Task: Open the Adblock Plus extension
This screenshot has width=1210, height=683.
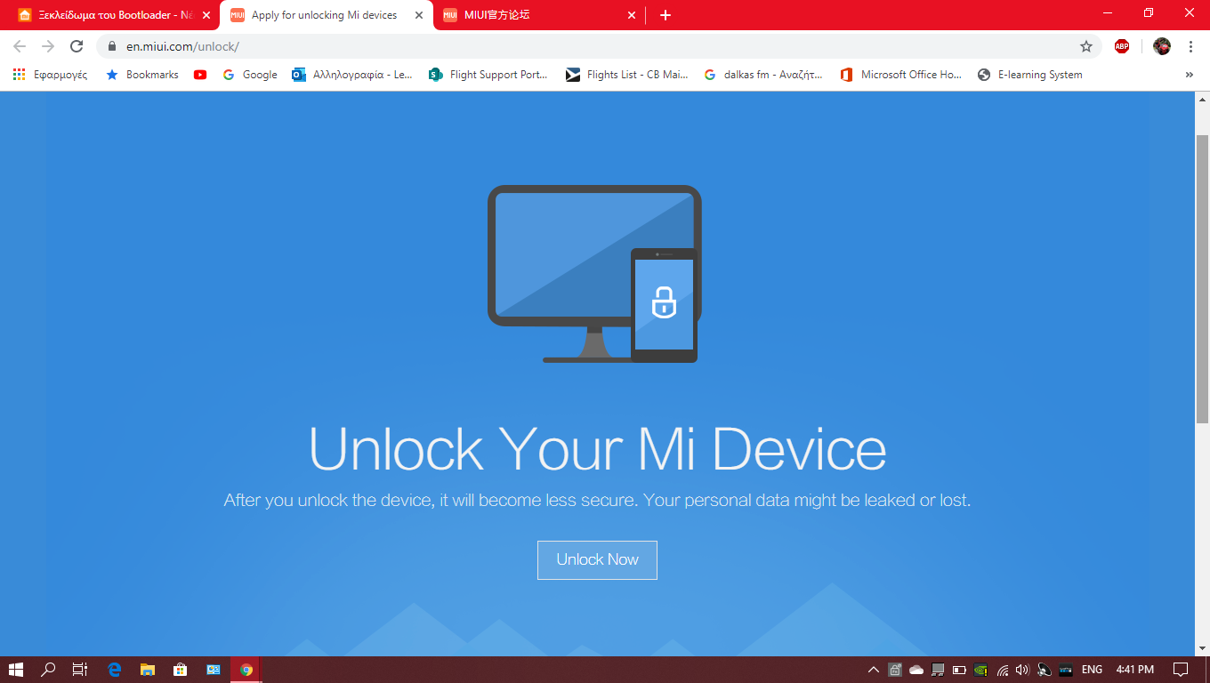Action: coord(1122,46)
